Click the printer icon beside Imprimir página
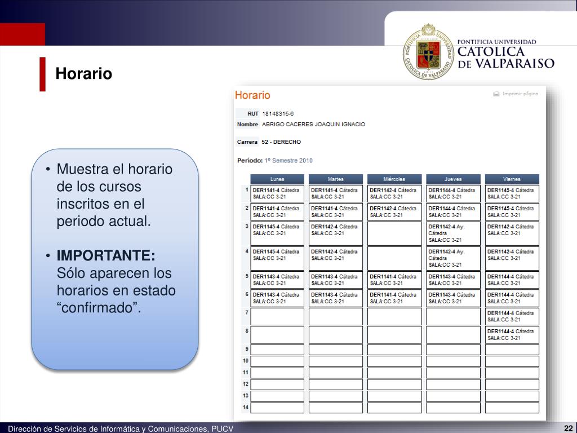Image resolution: width=577 pixels, height=433 pixels. pyautogui.click(x=496, y=94)
